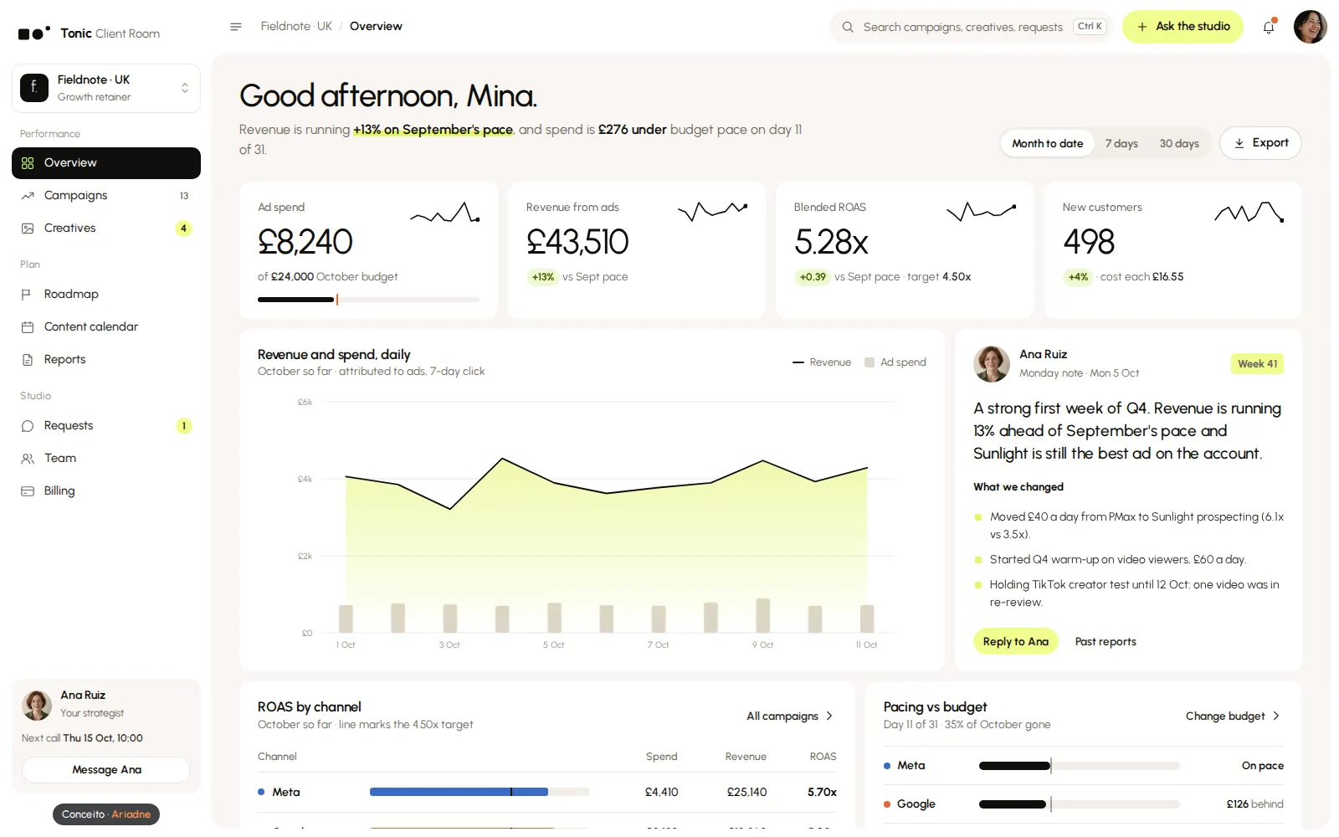
Task: Open Mina's profile avatar menu
Action: (x=1310, y=27)
